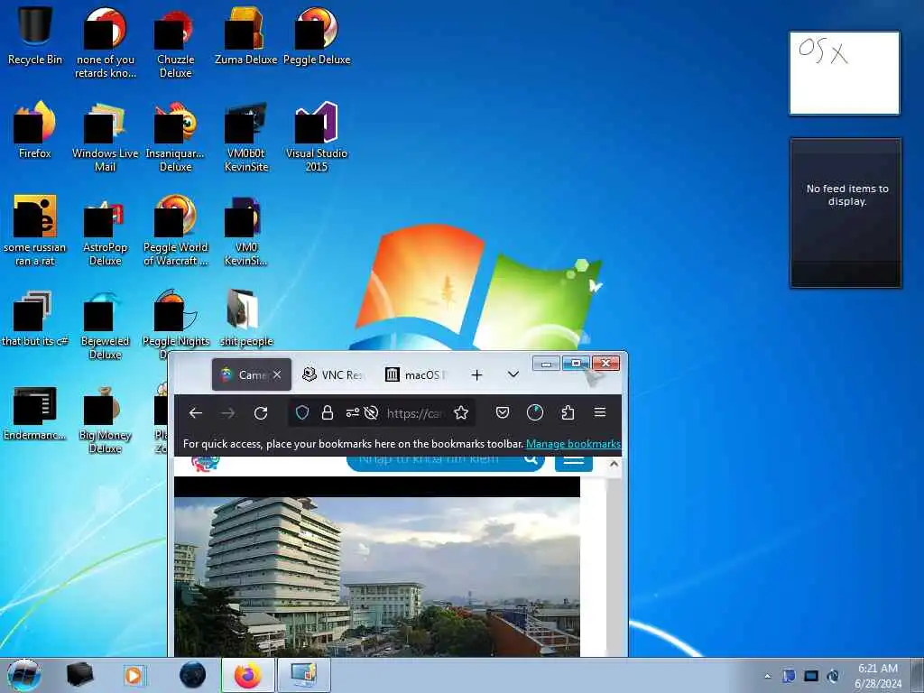Open site permissions icon in address bar

pyautogui.click(x=353, y=413)
